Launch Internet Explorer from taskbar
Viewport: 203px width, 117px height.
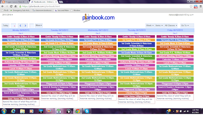13,111
